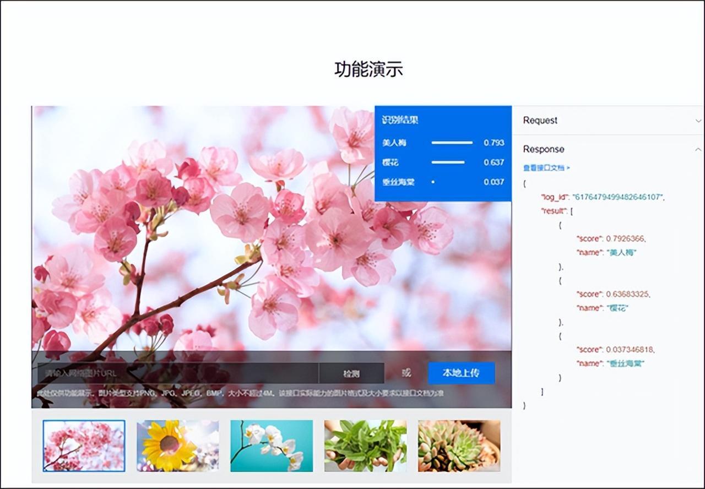
Task: Click the 识别结果 results panel title
Action: (x=400, y=120)
